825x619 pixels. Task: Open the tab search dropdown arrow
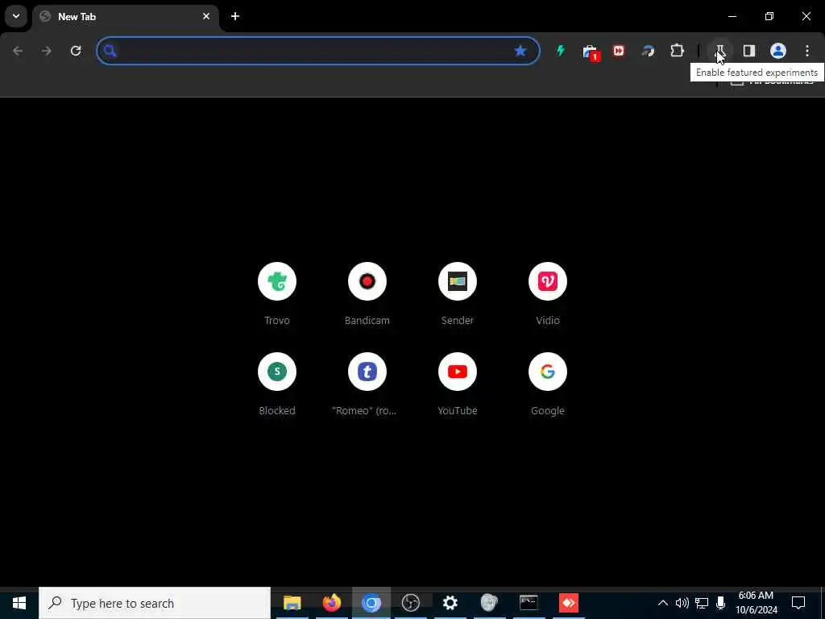pos(16,16)
